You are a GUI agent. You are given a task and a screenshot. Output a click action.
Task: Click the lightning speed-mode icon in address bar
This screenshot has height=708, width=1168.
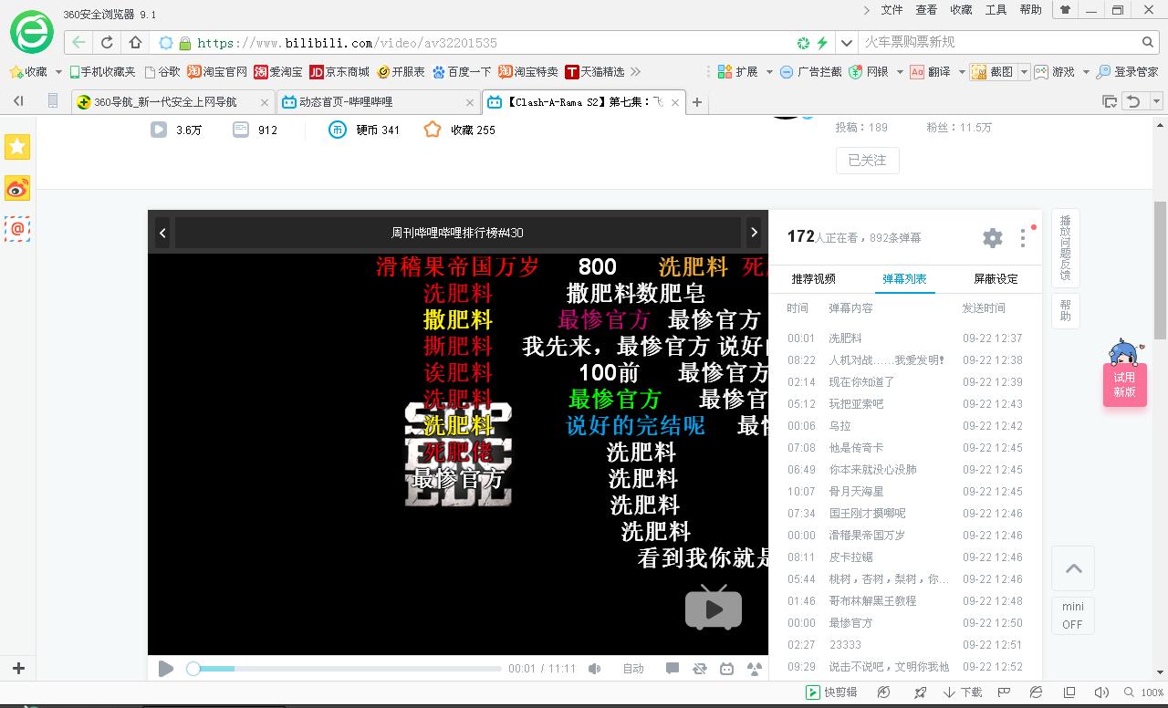tap(822, 43)
